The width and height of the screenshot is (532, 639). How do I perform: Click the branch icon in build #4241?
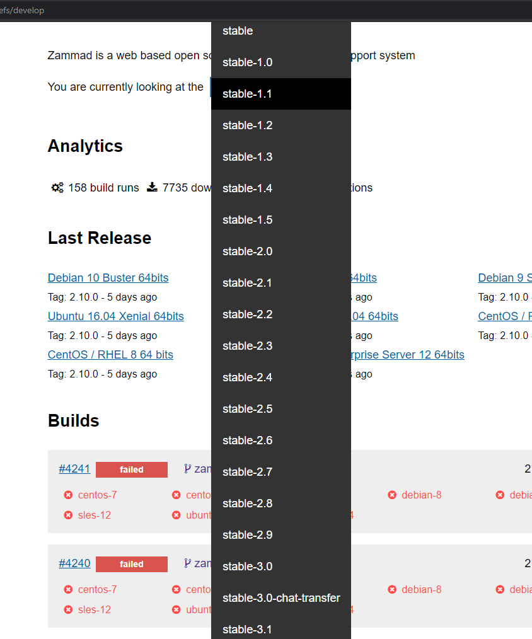point(188,469)
